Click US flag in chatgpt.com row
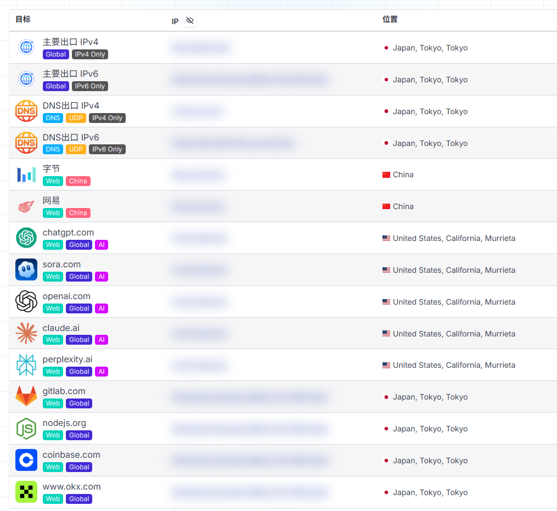 386,238
